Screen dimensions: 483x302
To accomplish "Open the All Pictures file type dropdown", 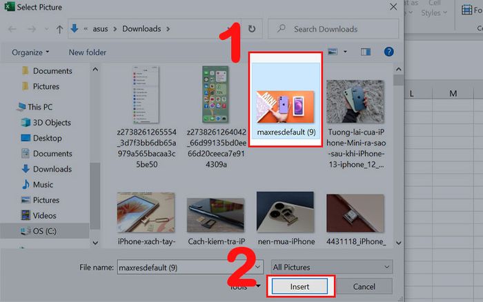I will (332, 268).
